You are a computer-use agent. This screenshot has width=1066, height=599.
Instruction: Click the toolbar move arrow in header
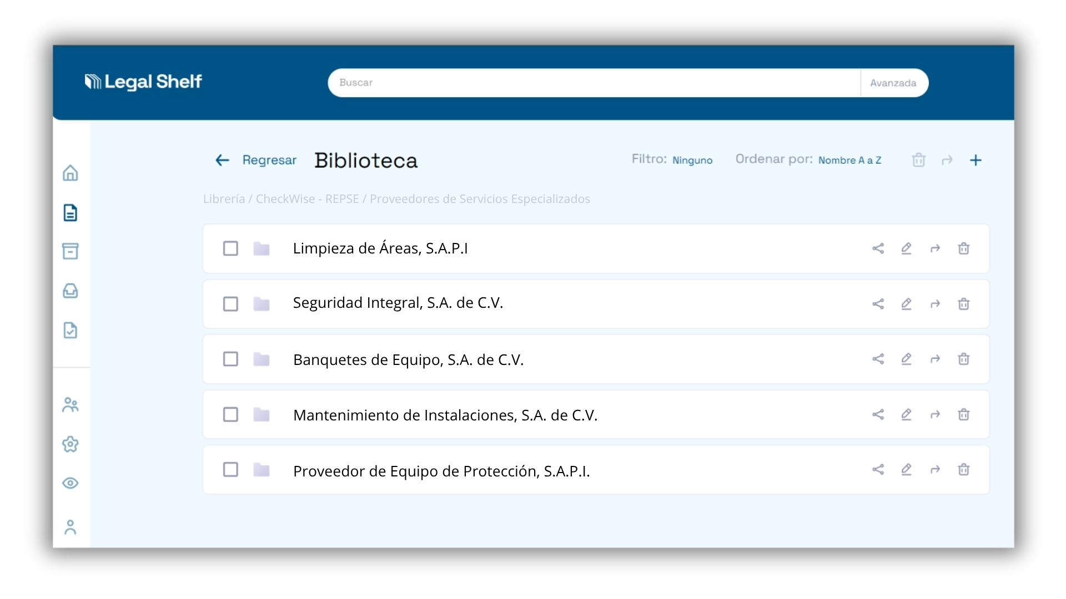coord(947,160)
